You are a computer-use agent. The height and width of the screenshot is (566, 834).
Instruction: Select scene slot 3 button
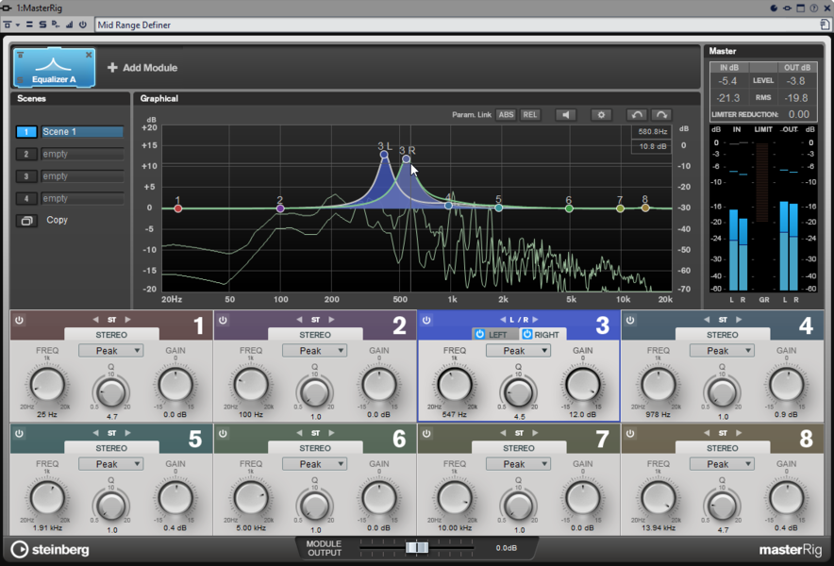[x=26, y=176]
